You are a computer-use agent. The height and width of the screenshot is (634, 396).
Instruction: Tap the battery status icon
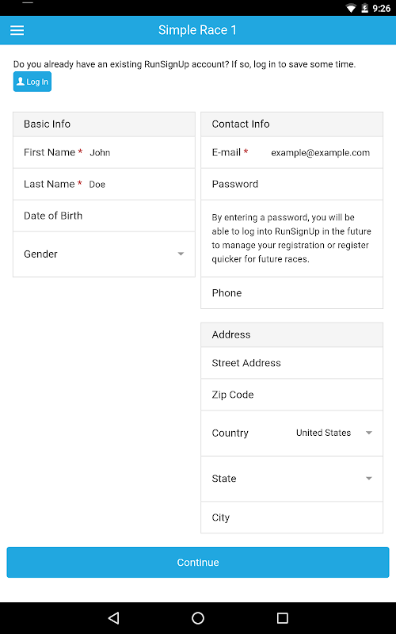click(364, 8)
